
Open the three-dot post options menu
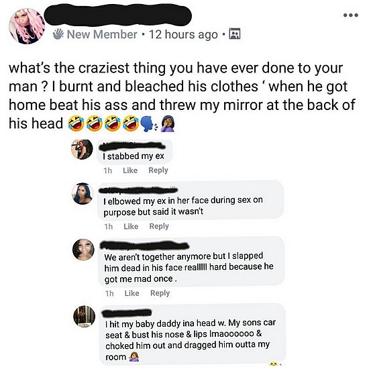[351, 15]
